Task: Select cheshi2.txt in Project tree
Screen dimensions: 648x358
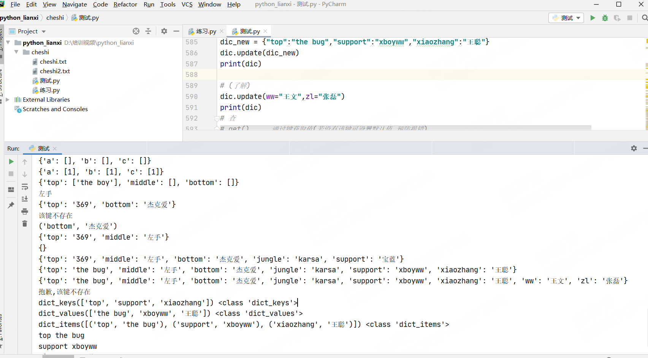Action: [x=55, y=71]
